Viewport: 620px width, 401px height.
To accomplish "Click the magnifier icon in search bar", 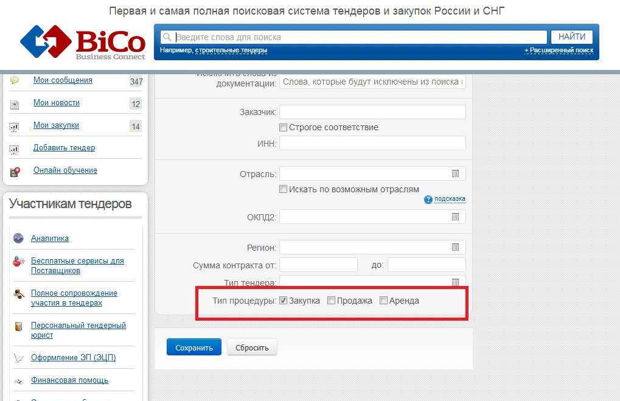I will pos(167,37).
